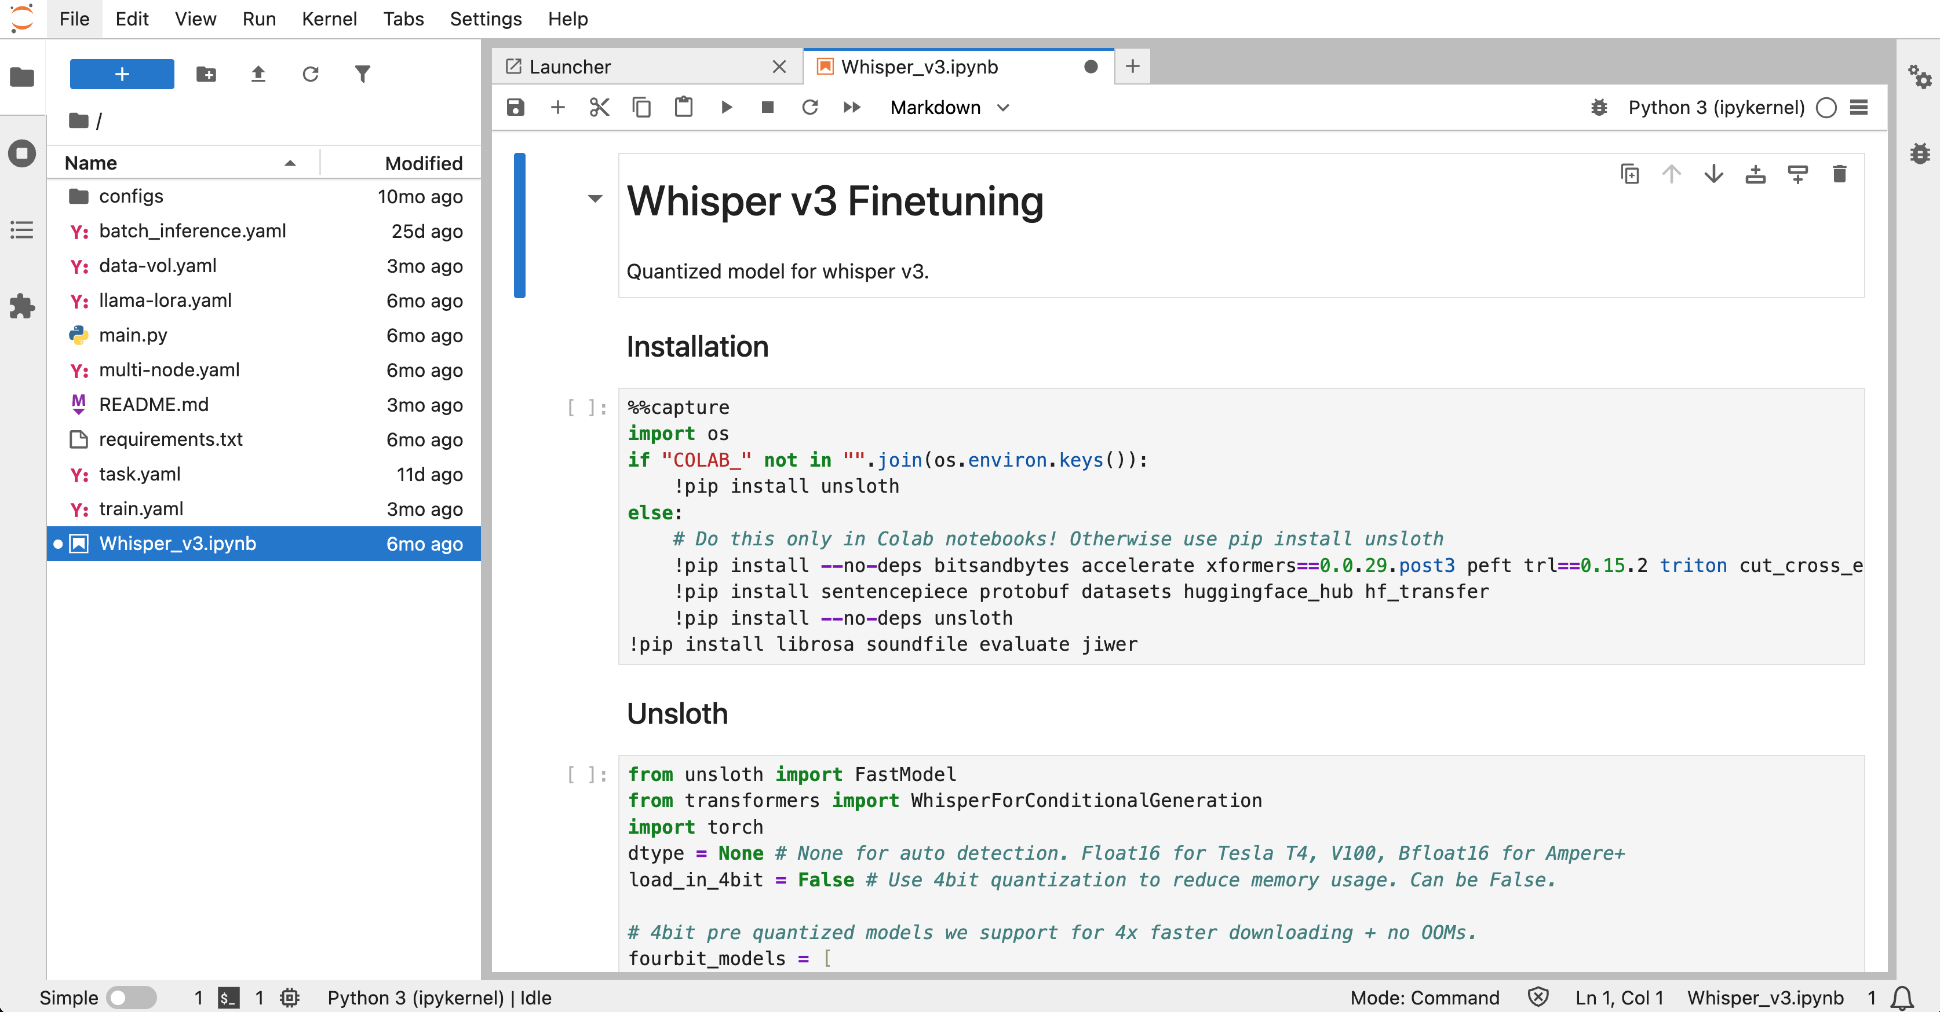
Task: Collapse the Whisper v3 Finetuning heading section
Action: pos(595,199)
